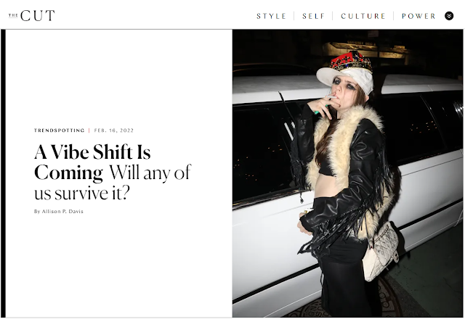Open the article hero photo

347,173
